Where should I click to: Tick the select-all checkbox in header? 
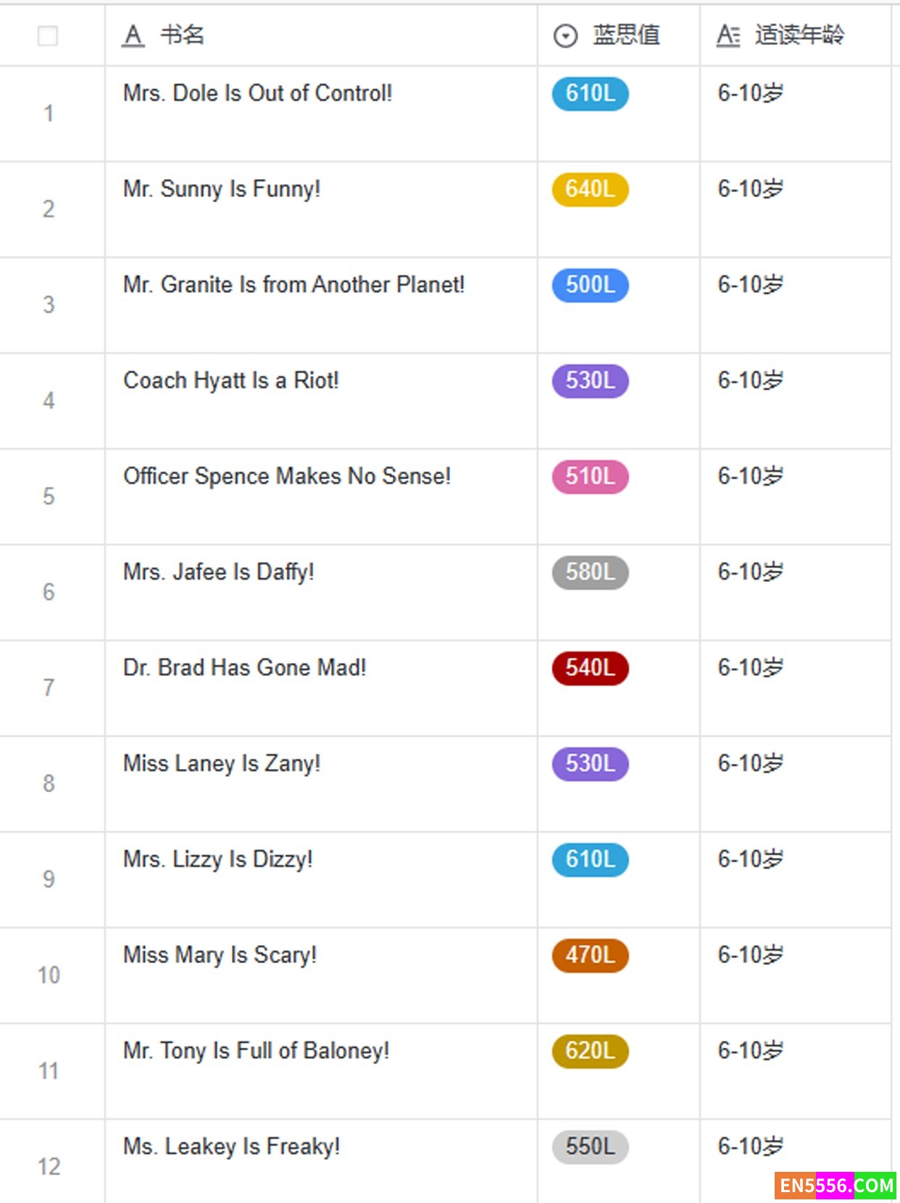tap(48, 36)
